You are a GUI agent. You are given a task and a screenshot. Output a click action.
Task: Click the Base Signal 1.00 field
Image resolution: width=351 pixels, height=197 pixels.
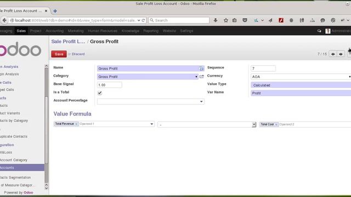coord(110,85)
